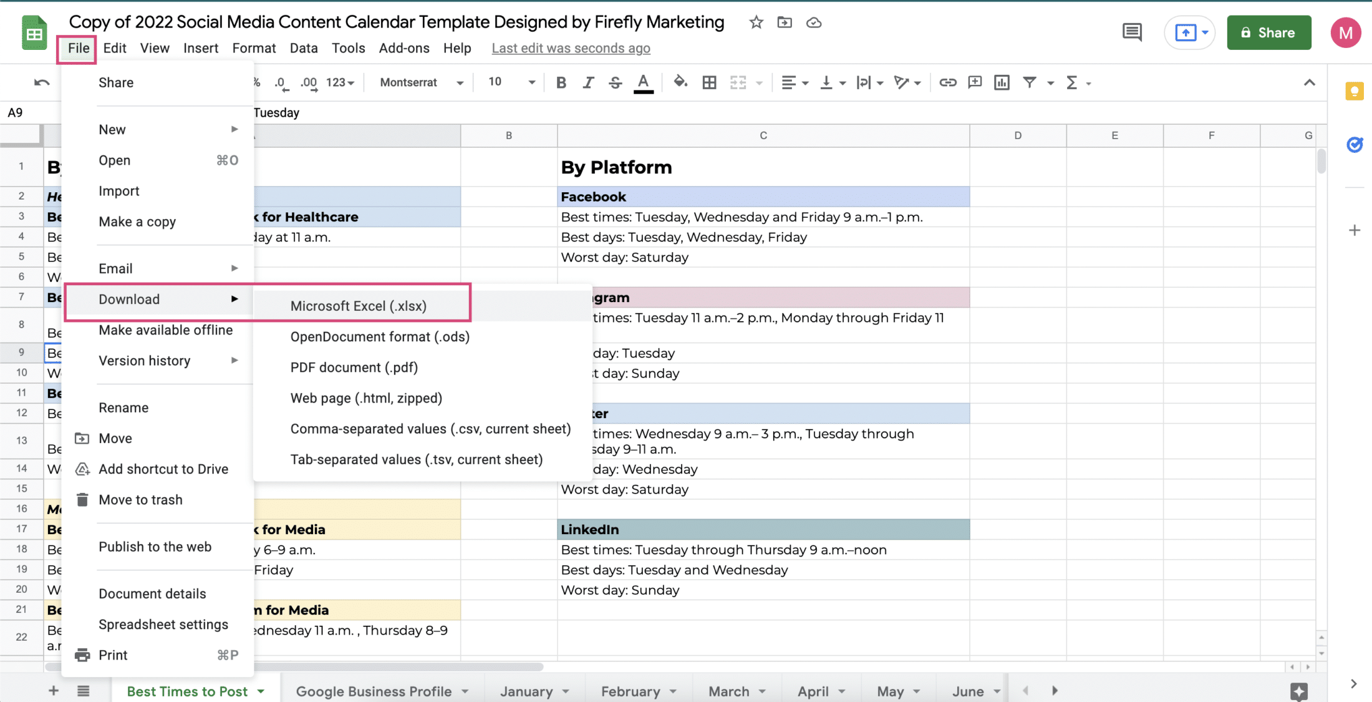Click the Last edit timestamp link
The height and width of the screenshot is (702, 1372).
point(570,47)
